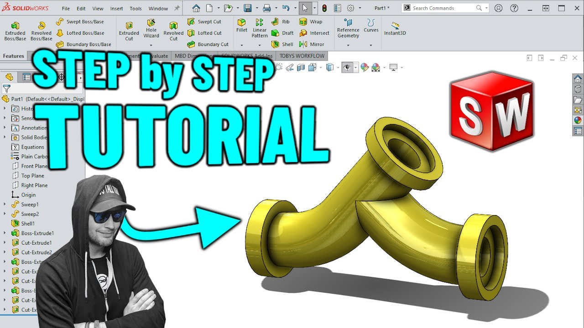Click the Extruded Boss/Base tool
Image resolution: width=584 pixels, height=328 pixels.
point(15,31)
